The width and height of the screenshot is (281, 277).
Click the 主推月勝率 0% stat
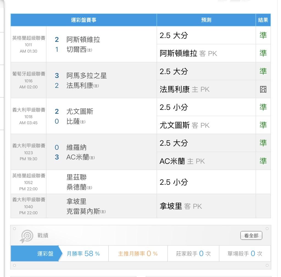tap(138, 254)
